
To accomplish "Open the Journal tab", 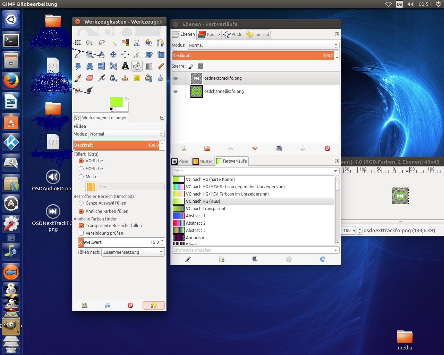I will pyautogui.click(x=257, y=34).
